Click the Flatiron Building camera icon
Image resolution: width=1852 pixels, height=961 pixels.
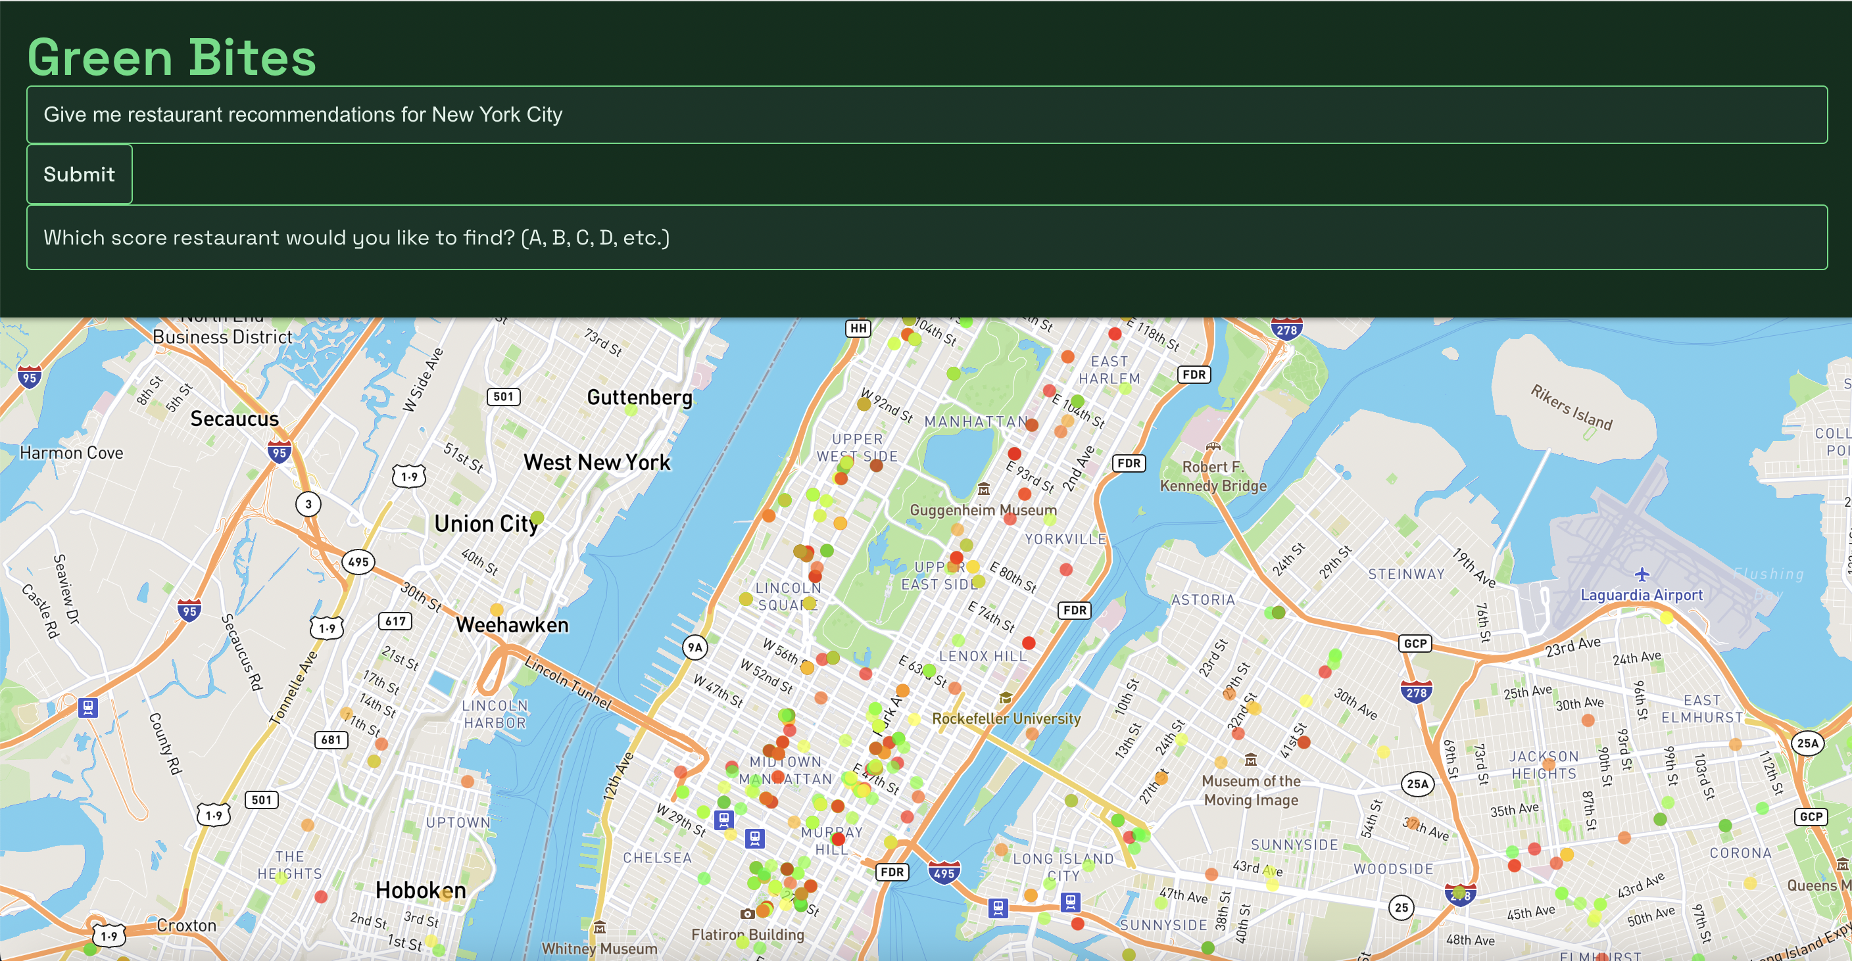(x=747, y=914)
